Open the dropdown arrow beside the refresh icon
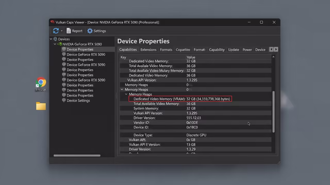Viewport: 330px width, 185px height. tap(62, 31)
